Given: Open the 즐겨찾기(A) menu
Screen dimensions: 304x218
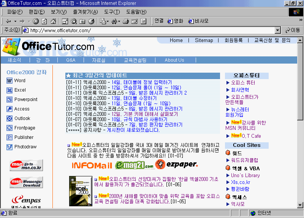Looking at the screenshot, I should pos(85,12).
